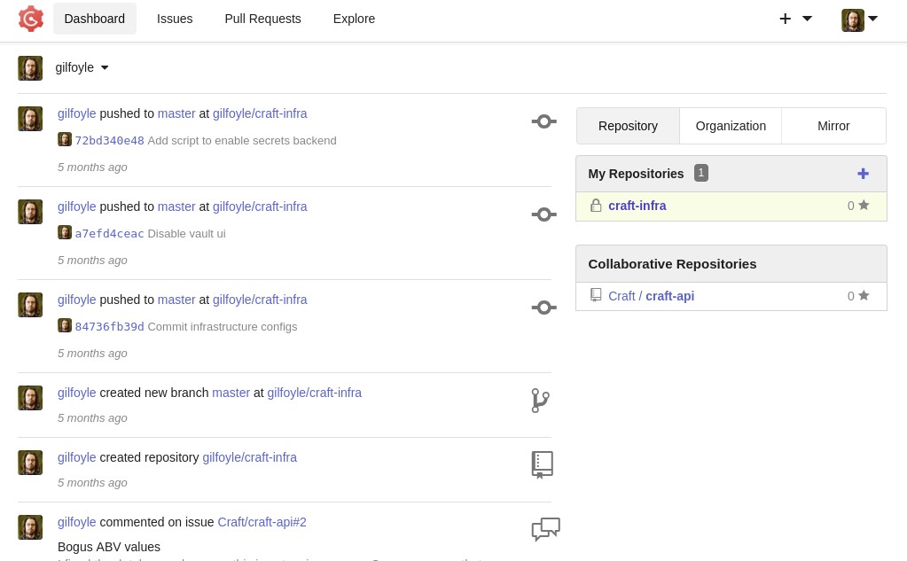907x561 pixels.
Task: Click the plus icon beside My Repositories
Action: (863, 174)
